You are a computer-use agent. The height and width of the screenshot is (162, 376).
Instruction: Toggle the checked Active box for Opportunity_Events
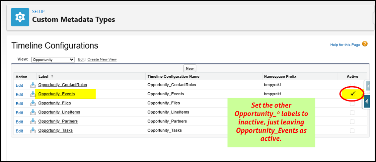[352, 94]
